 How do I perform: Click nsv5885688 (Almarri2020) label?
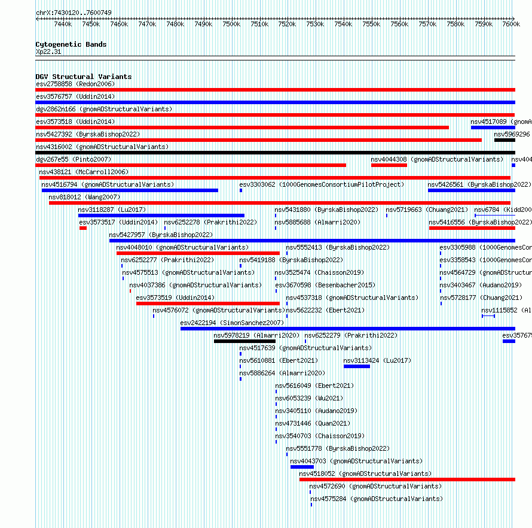pyautogui.click(x=317, y=222)
